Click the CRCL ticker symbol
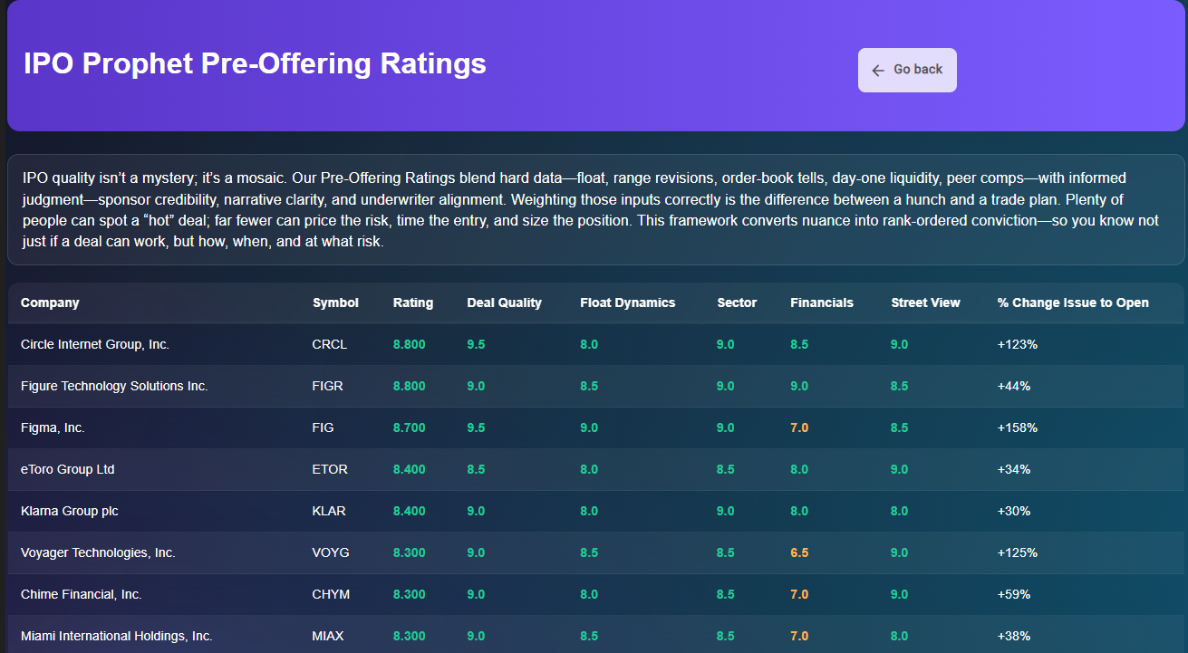This screenshot has width=1188, height=653. coord(330,344)
